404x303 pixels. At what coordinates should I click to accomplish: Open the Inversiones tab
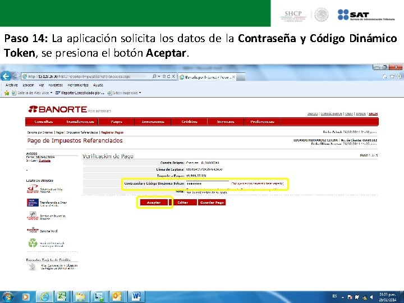(153, 122)
